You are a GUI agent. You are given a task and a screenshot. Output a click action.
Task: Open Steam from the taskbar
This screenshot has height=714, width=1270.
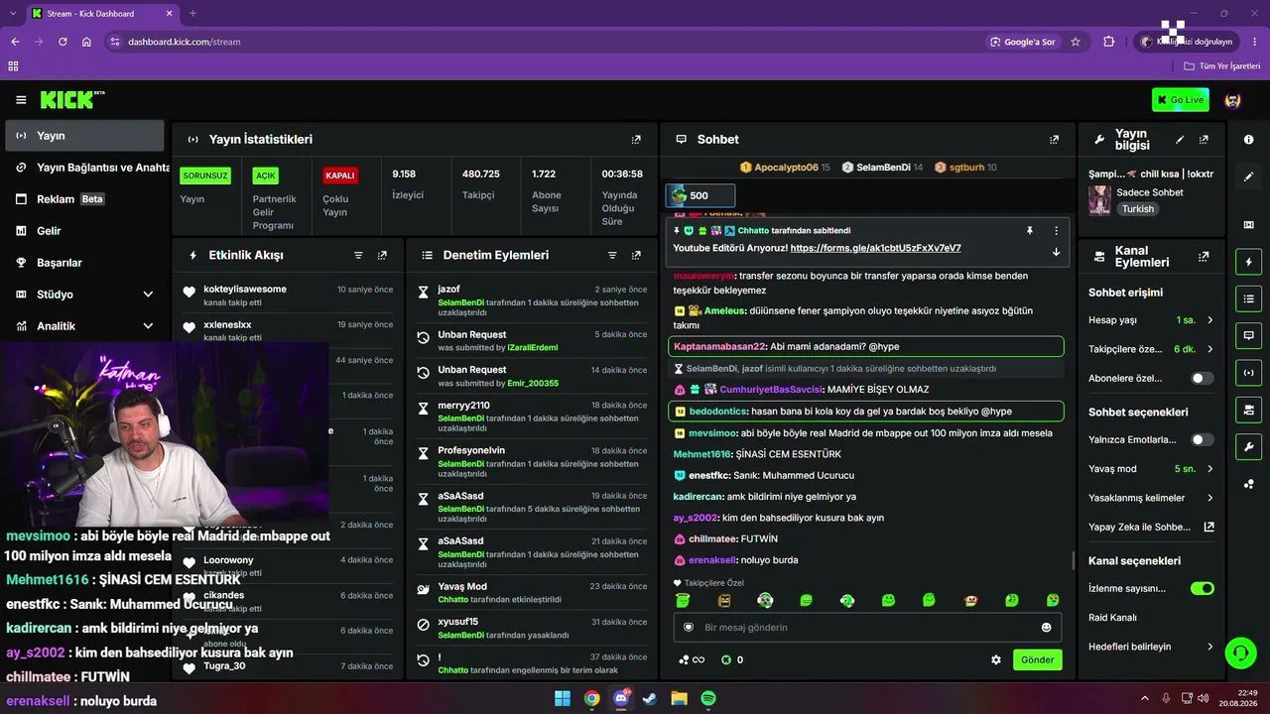pos(650,698)
